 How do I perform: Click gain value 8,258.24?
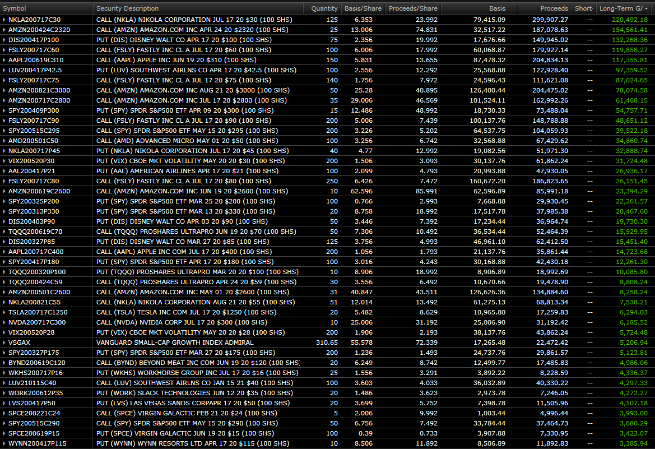pyautogui.click(x=634, y=292)
